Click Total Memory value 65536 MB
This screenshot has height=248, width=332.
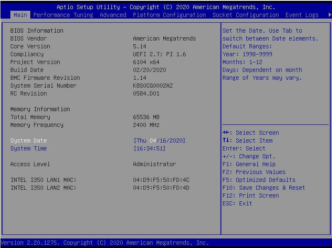pyautogui.click(x=146, y=117)
